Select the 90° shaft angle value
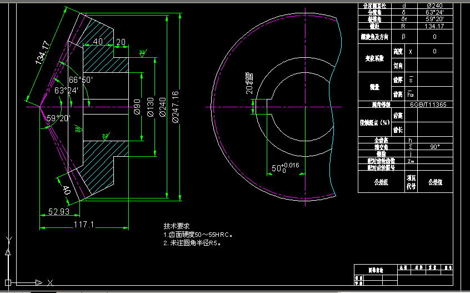470x293 pixels. (434, 147)
